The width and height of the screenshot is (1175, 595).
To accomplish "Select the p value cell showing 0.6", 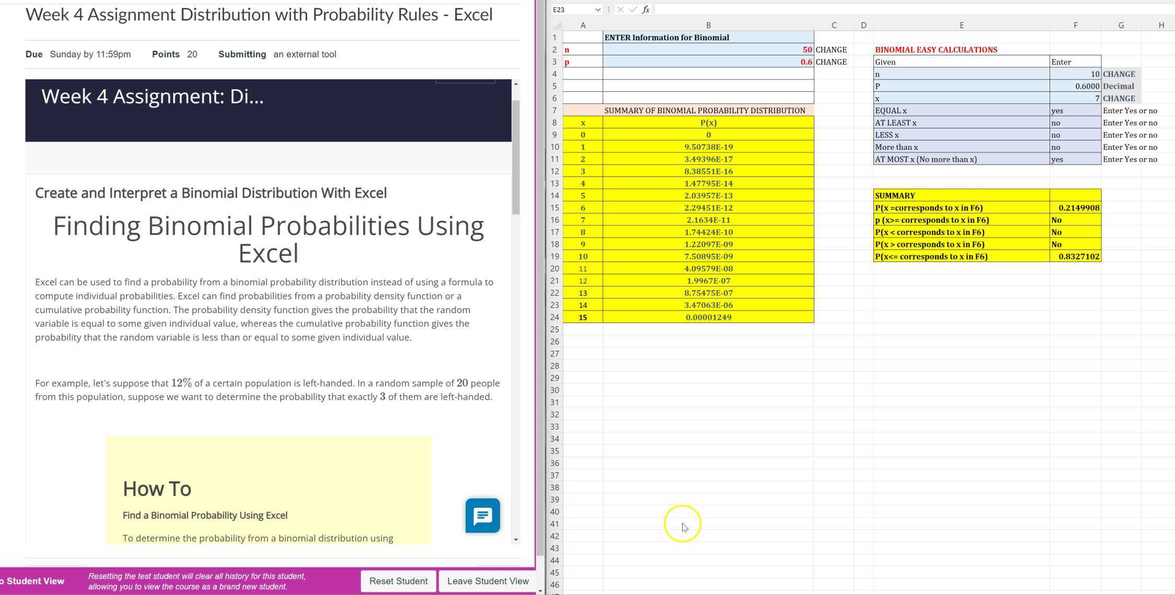I will tap(708, 62).
